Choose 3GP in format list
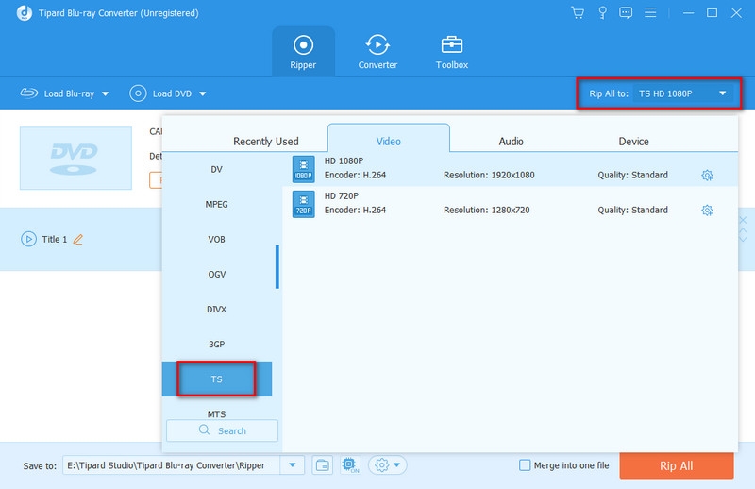The image size is (755, 489). tap(217, 345)
